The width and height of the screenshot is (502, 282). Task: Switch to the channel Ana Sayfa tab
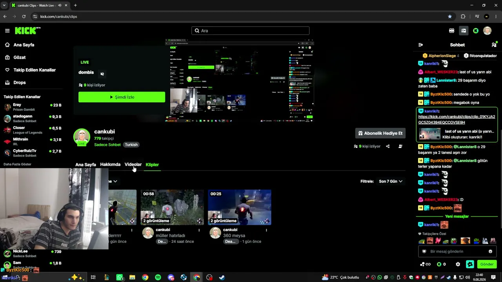85,164
